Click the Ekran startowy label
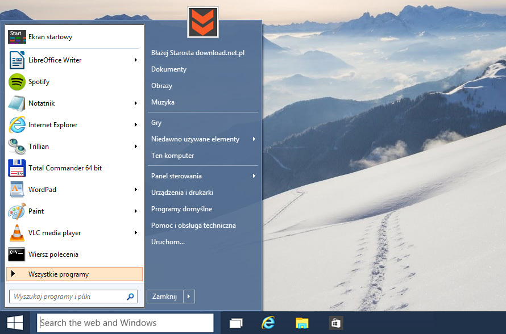506x334 pixels. click(x=51, y=37)
